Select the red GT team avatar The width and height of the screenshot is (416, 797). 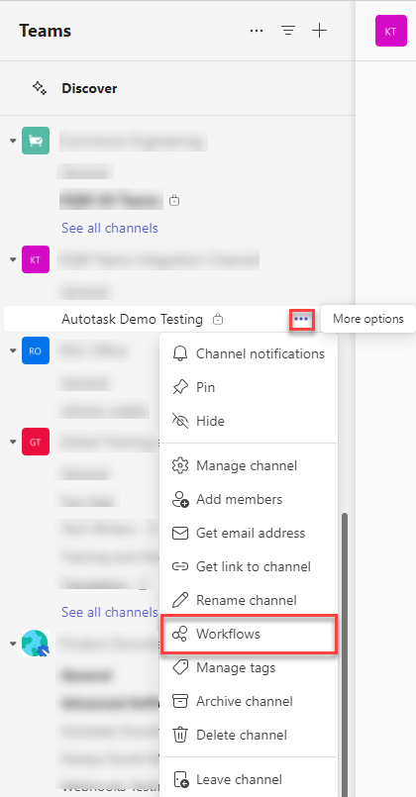(36, 442)
